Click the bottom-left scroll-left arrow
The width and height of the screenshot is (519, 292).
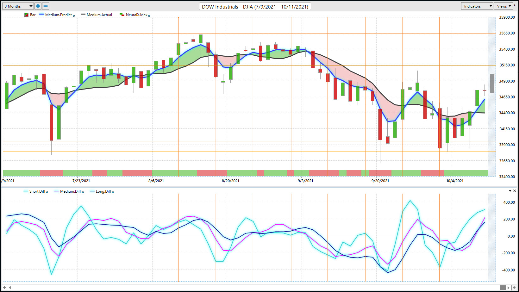[x=10, y=288]
